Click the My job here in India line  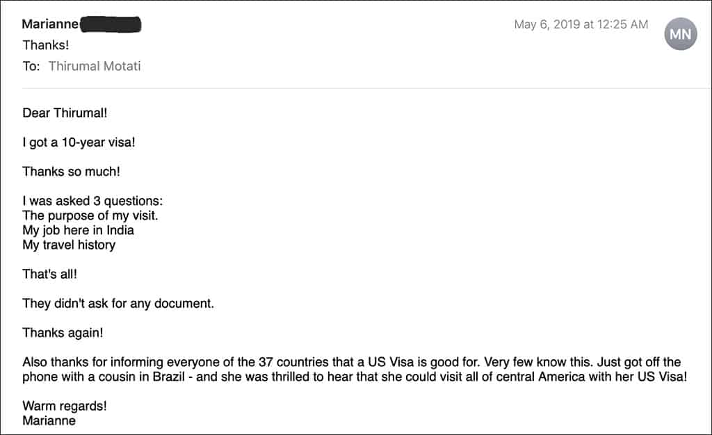[x=78, y=230]
